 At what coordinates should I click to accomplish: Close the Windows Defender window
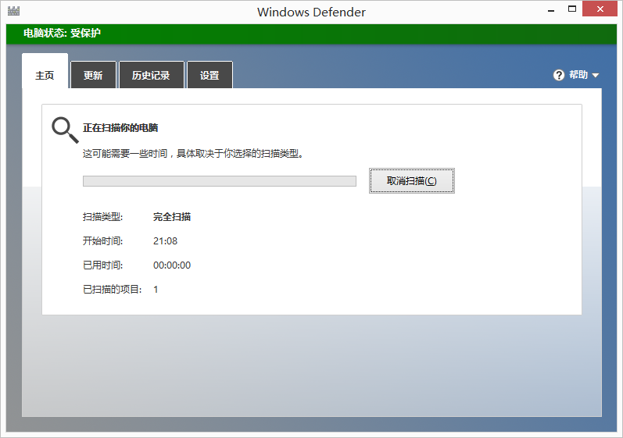point(602,9)
